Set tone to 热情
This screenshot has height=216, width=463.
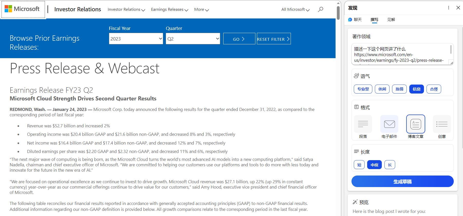tap(399, 89)
